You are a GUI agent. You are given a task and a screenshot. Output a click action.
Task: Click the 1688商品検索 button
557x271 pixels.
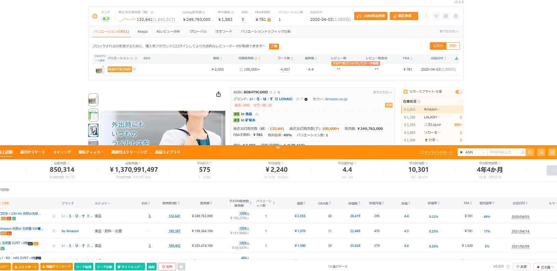pos(371,16)
